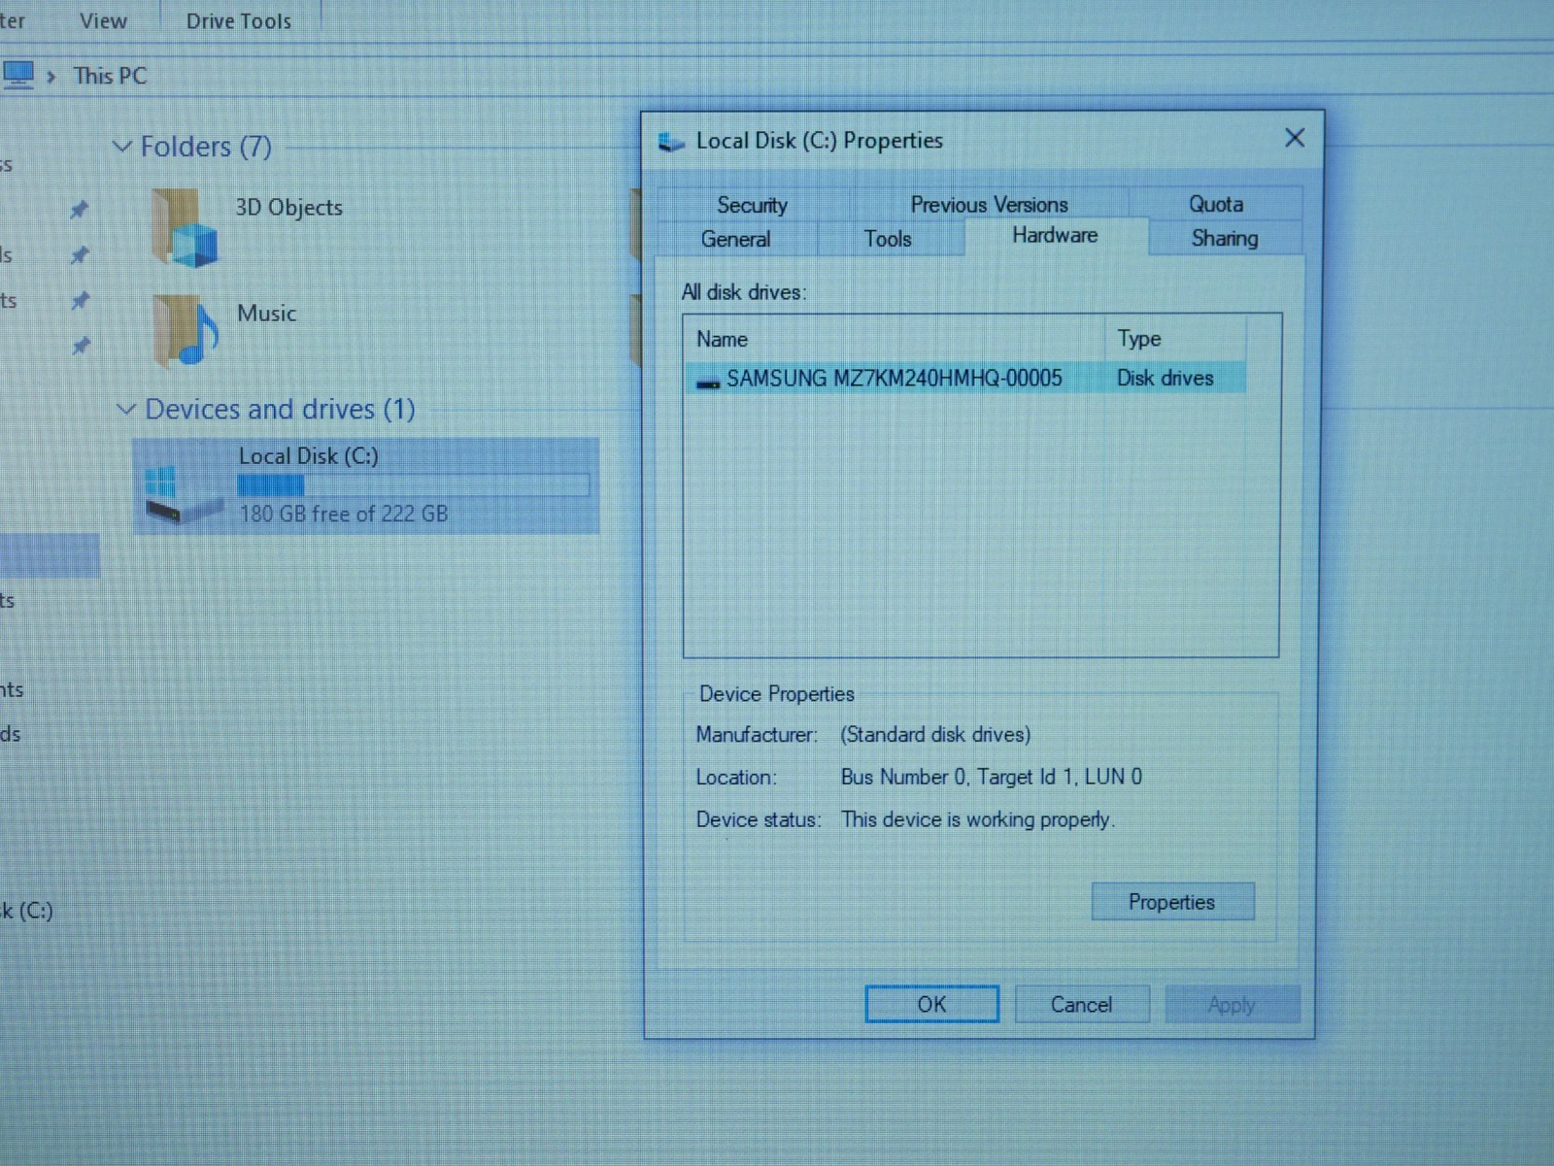The width and height of the screenshot is (1554, 1166).
Task: Click the 180 GB free of 222 GB text
Action: (x=343, y=514)
